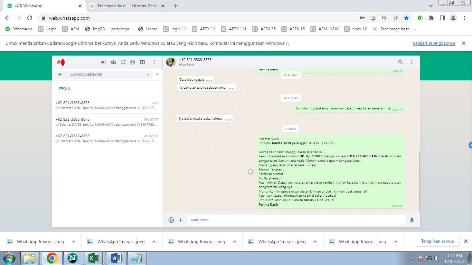This screenshot has width=472, height=265.
Task: Show hidden system tray icons
Action: tap(412, 258)
